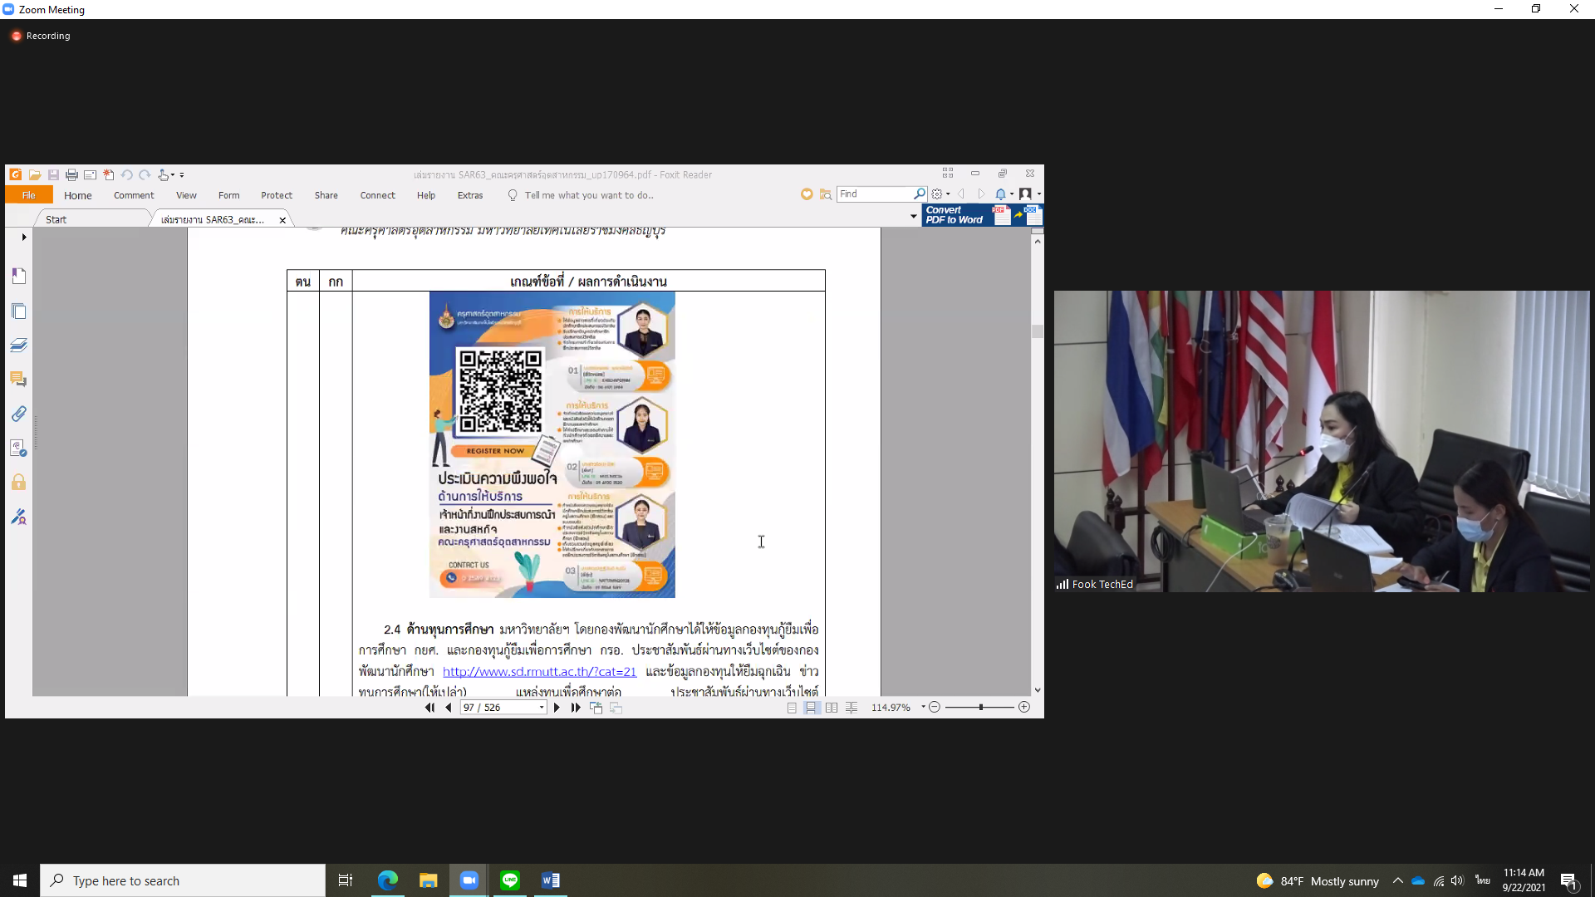The width and height of the screenshot is (1595, 897).
Task: Click the zoom slider handle
Action: [981, 707]
